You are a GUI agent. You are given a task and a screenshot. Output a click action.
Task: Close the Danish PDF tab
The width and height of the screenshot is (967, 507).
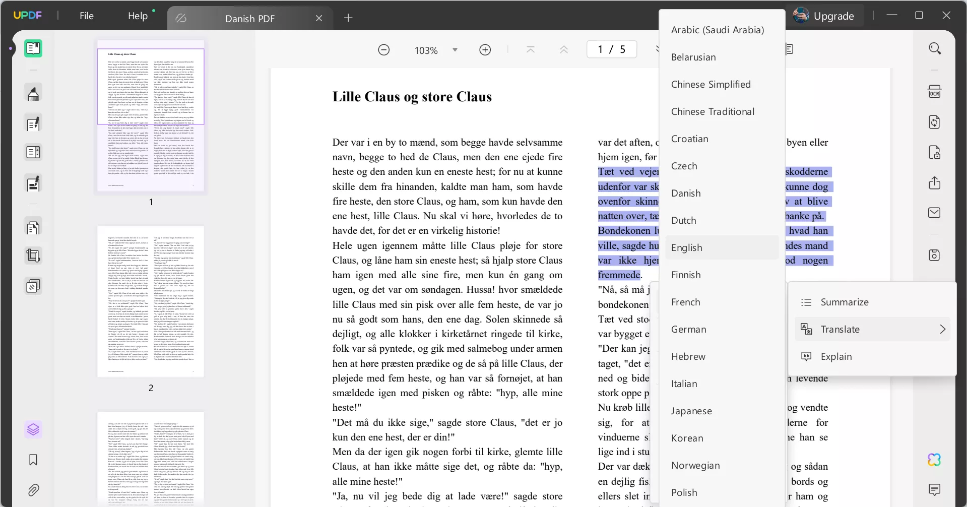(319, 18)
